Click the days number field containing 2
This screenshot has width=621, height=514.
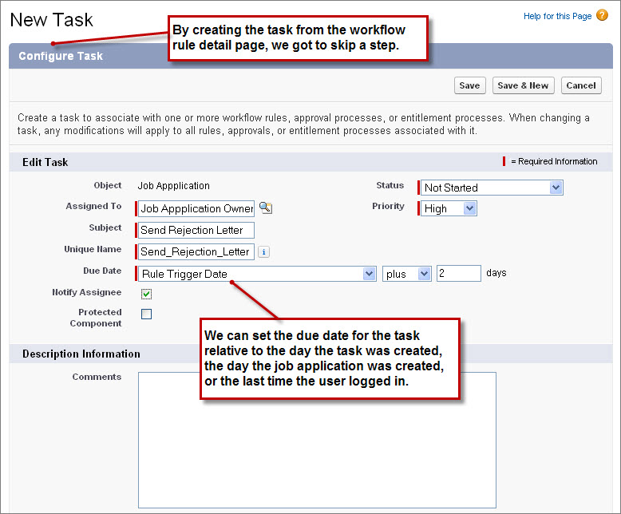(459, 274)
